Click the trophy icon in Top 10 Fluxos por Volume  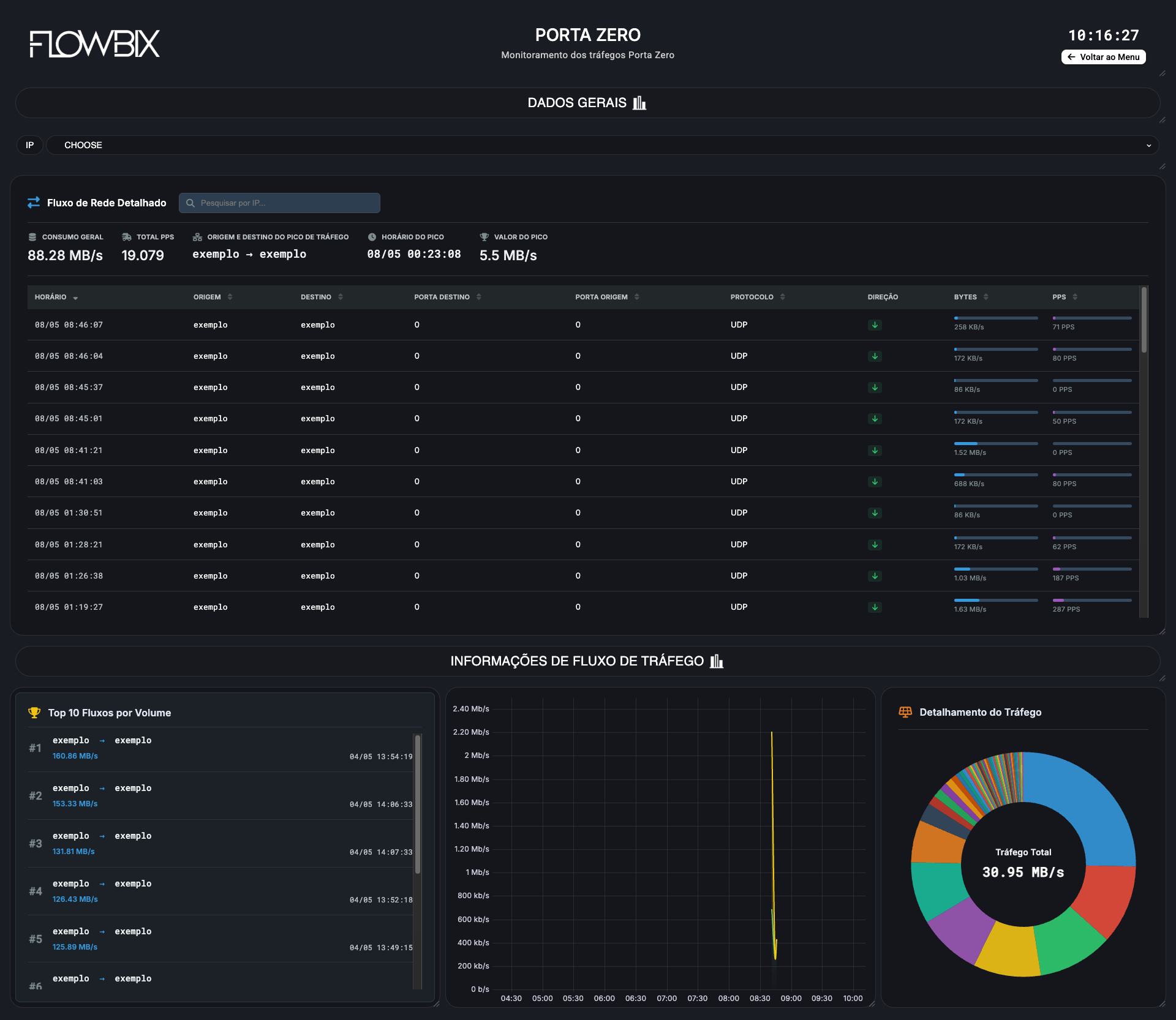point(34,713)
